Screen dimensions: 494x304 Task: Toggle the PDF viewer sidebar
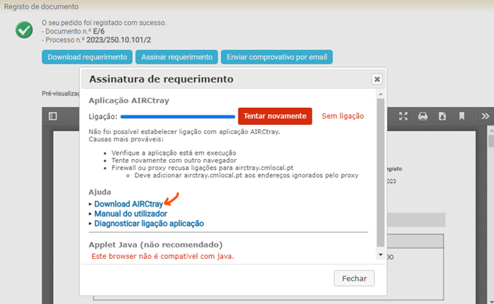pyautogui.click(x=52, y=116)
